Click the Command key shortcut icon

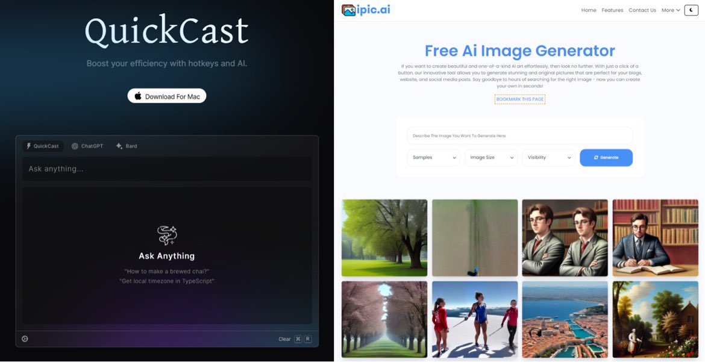click(x=298, y=339)
